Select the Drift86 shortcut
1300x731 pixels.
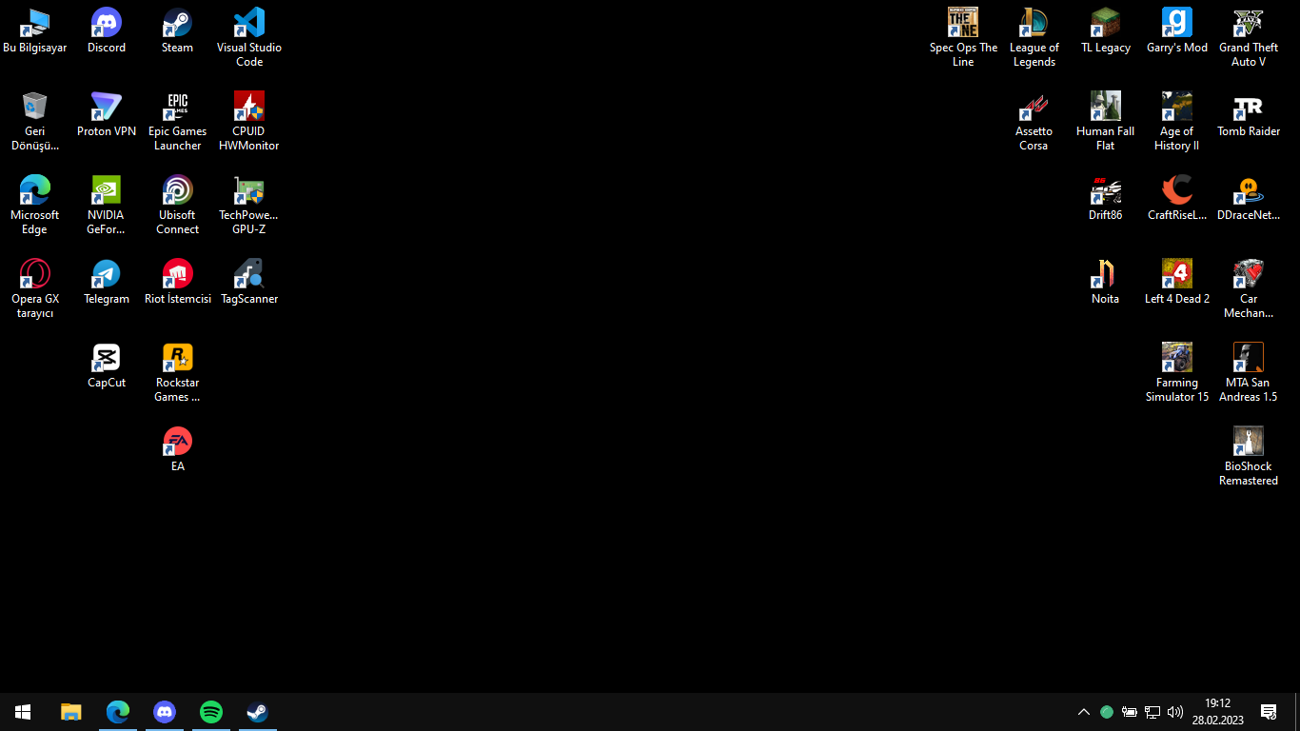coord(1106,199)
